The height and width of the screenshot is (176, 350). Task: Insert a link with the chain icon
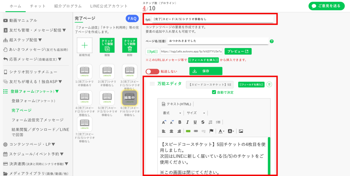coord(196,131)
